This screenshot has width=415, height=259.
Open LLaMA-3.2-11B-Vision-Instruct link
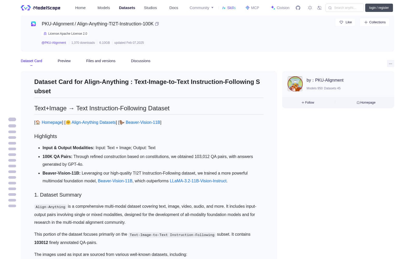tap(198, 181)
